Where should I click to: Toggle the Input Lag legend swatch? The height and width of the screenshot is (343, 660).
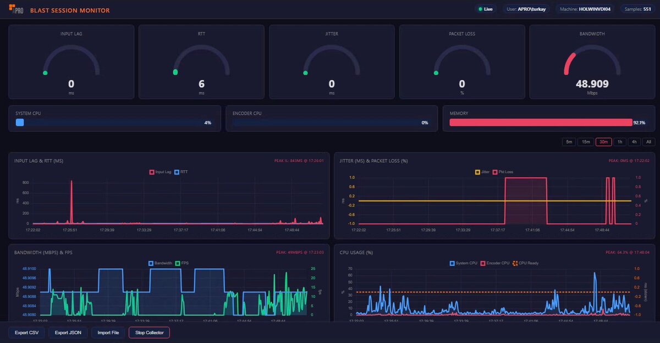(x=152, y=172)
